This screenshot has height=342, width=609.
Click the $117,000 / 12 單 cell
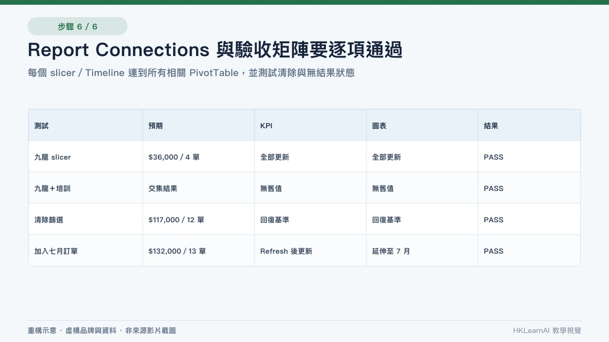pos(198,219)
